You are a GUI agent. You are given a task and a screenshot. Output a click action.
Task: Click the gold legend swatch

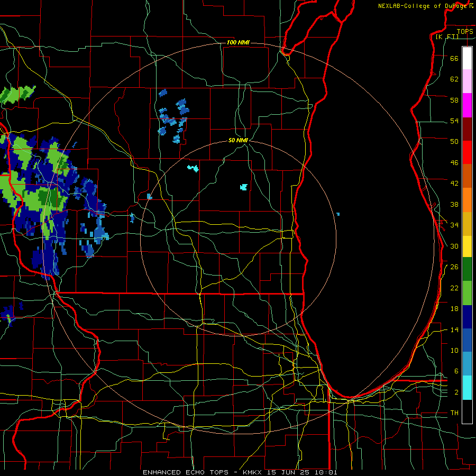(x=467, y=224)
